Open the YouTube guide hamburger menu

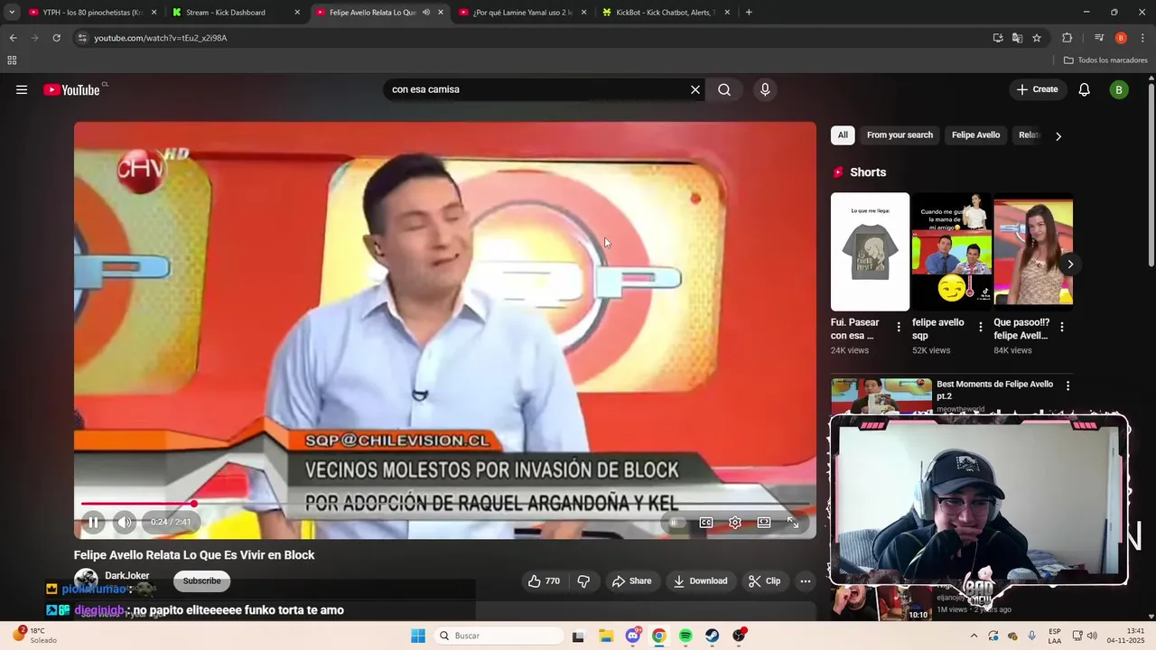pyautogui.click(x=22, y=89)
